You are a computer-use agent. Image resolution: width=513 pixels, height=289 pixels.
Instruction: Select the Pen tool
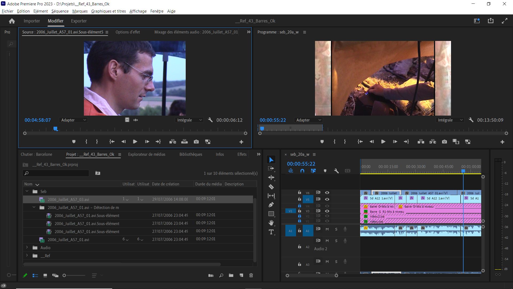[271, 205]
